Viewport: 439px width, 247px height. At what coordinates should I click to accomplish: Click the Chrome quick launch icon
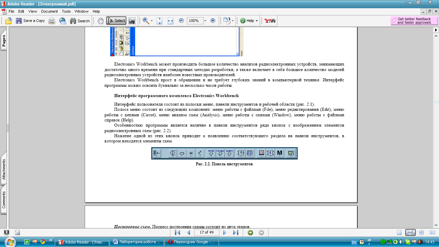[43, 242]
